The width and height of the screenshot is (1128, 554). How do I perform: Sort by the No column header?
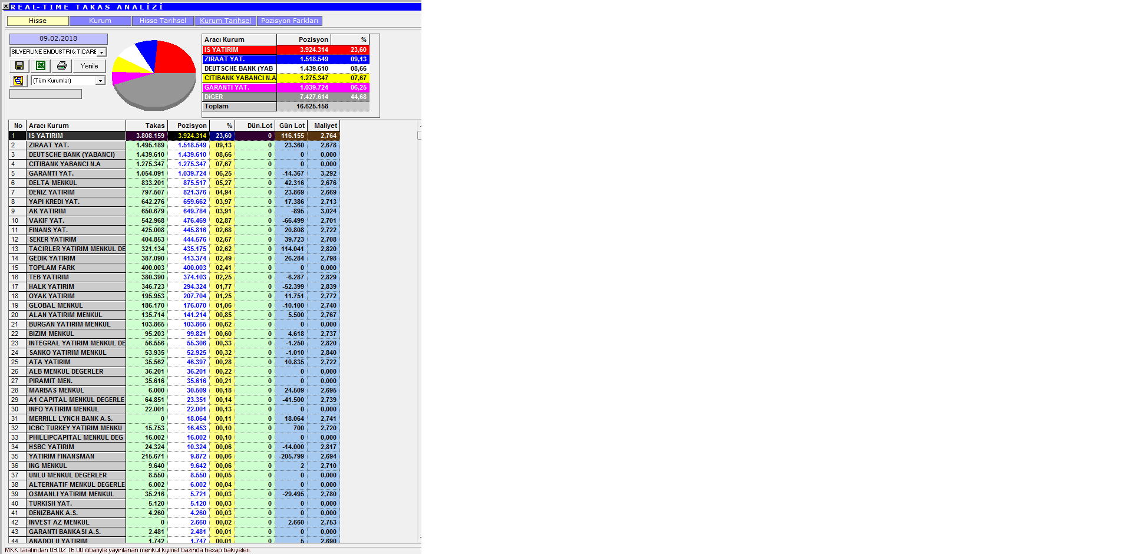(x=17, y=126)
